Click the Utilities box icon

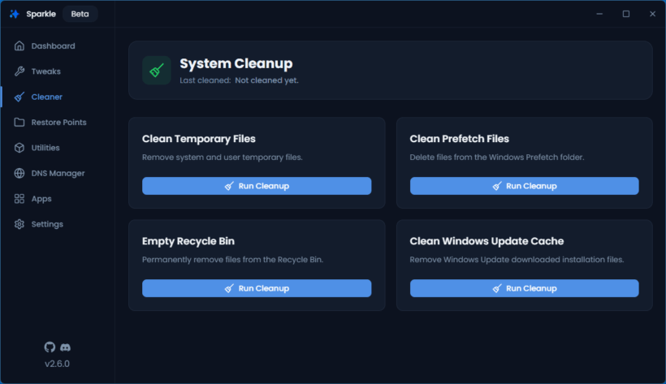(19, 148)
